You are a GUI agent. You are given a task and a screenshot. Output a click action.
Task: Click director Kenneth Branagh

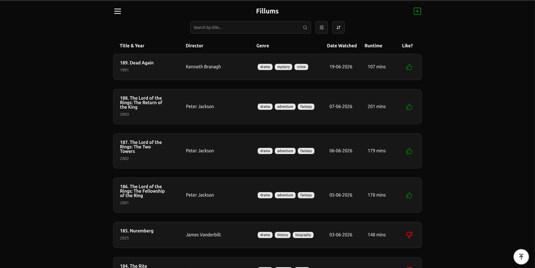coord(203,67)
